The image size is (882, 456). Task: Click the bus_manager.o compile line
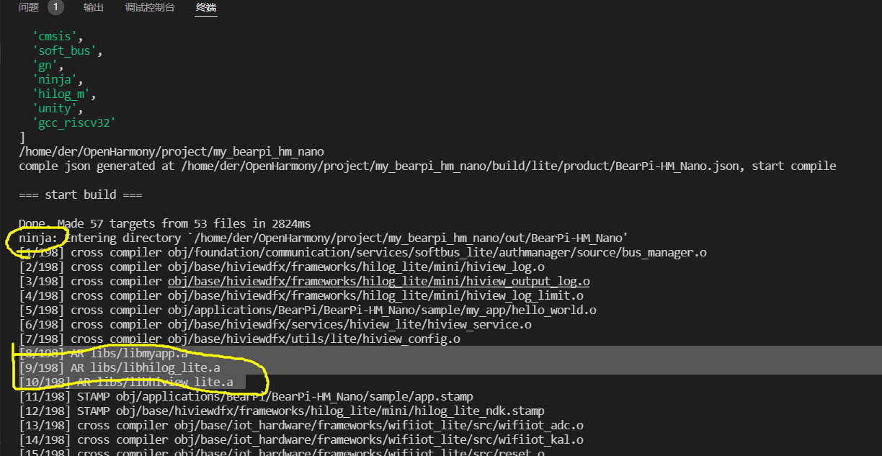point(362,252)
